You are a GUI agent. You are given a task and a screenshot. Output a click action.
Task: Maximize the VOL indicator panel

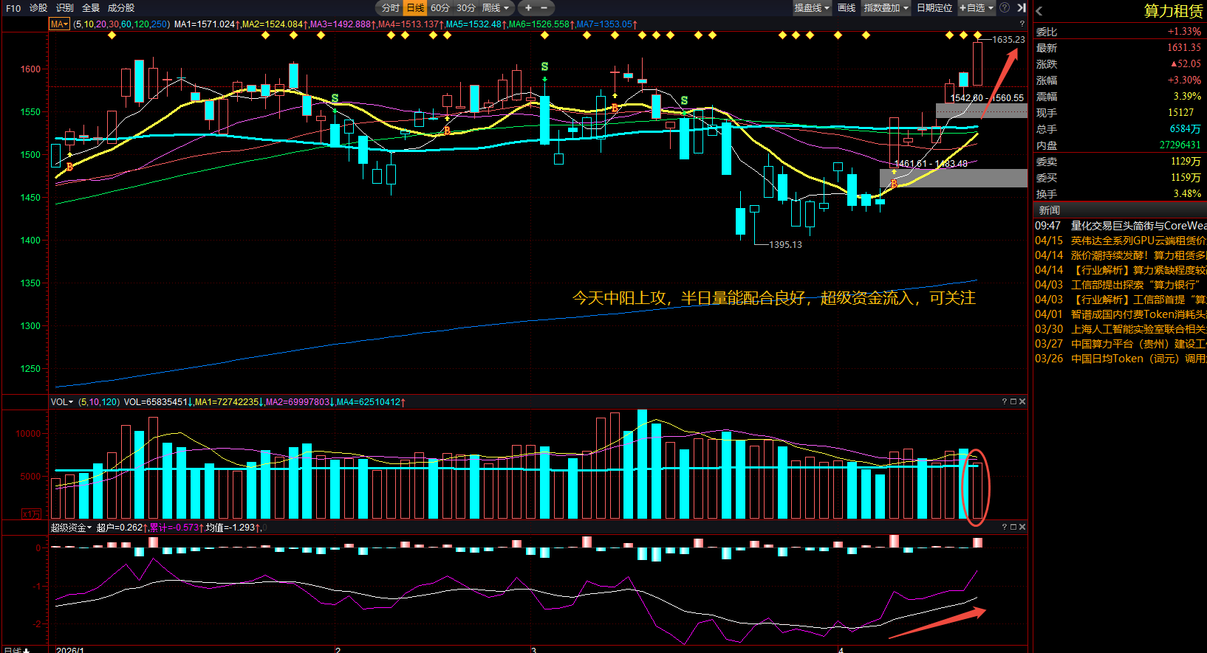coord(1013,401)
